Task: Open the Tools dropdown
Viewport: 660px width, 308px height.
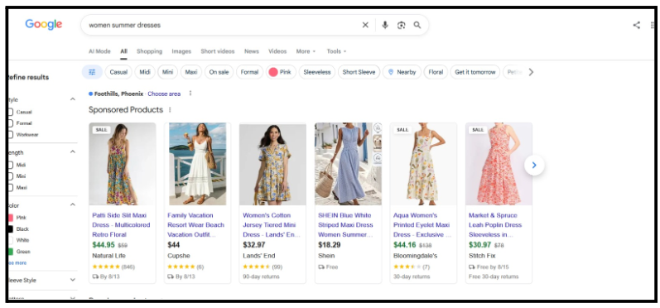Action: click(x=337, y=51)
